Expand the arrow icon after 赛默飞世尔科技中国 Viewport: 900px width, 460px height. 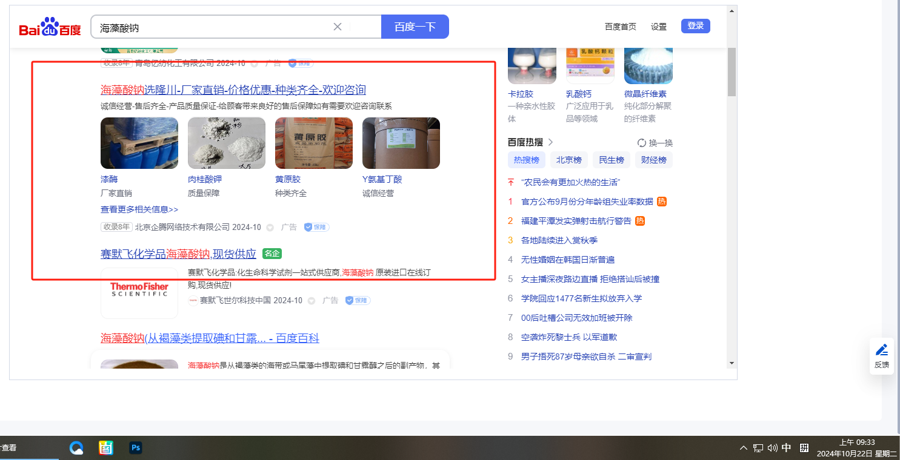pos(312,301)
